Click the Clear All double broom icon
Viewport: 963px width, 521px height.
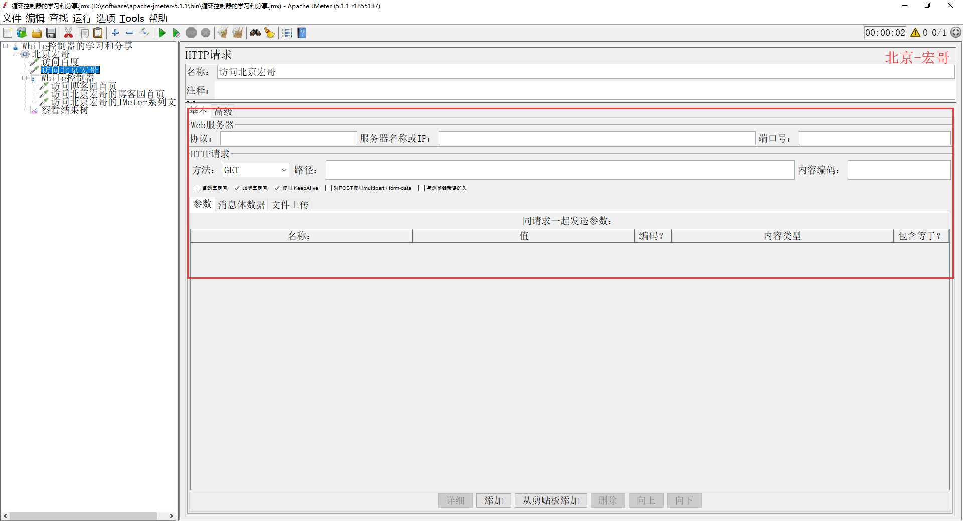point(238,33)
